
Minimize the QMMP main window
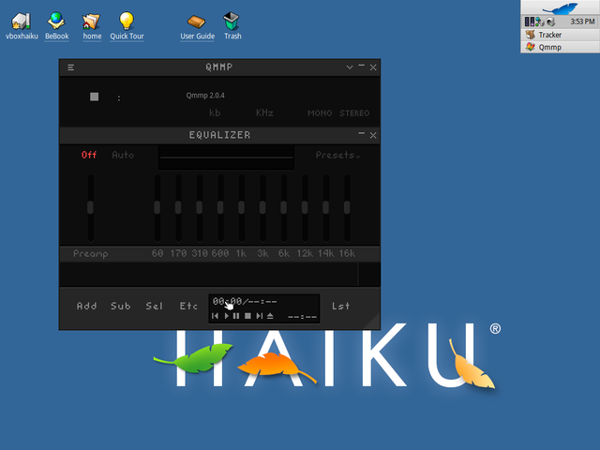click(362, 66)
